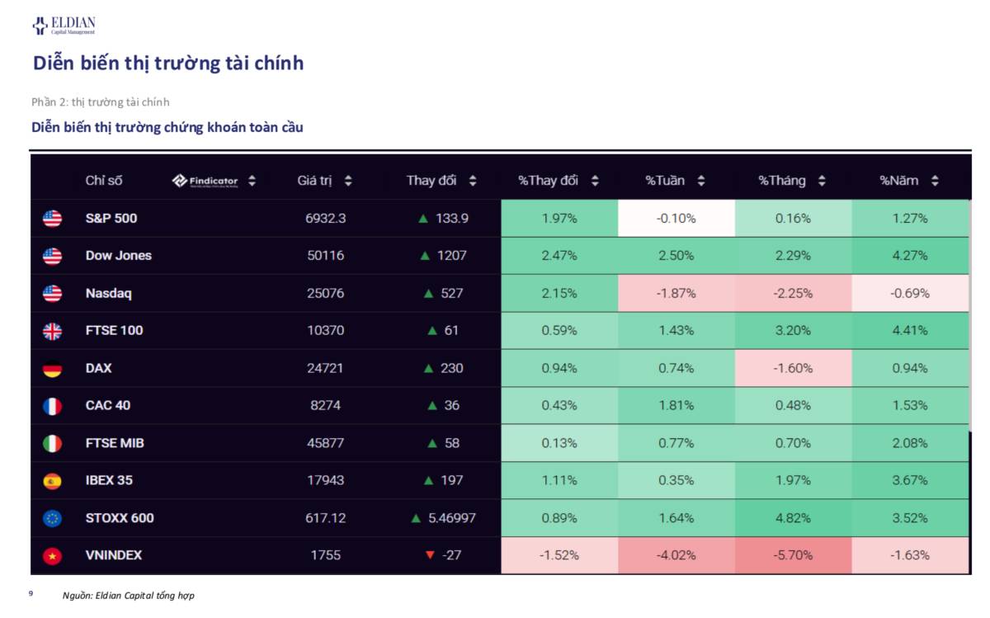Click the source note Nguồn: Eldian Capital tổng hợp
The image size is (990, 618).
point(128,595)
